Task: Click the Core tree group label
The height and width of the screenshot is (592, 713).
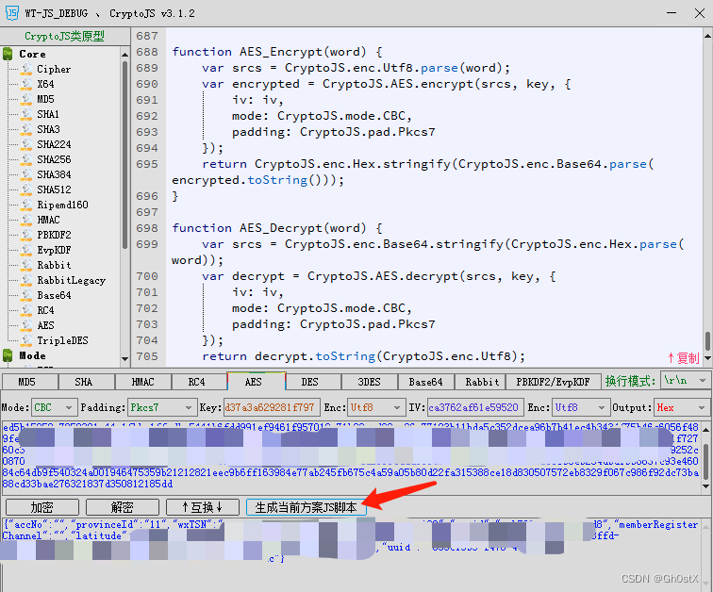Action: pos(32,54)
